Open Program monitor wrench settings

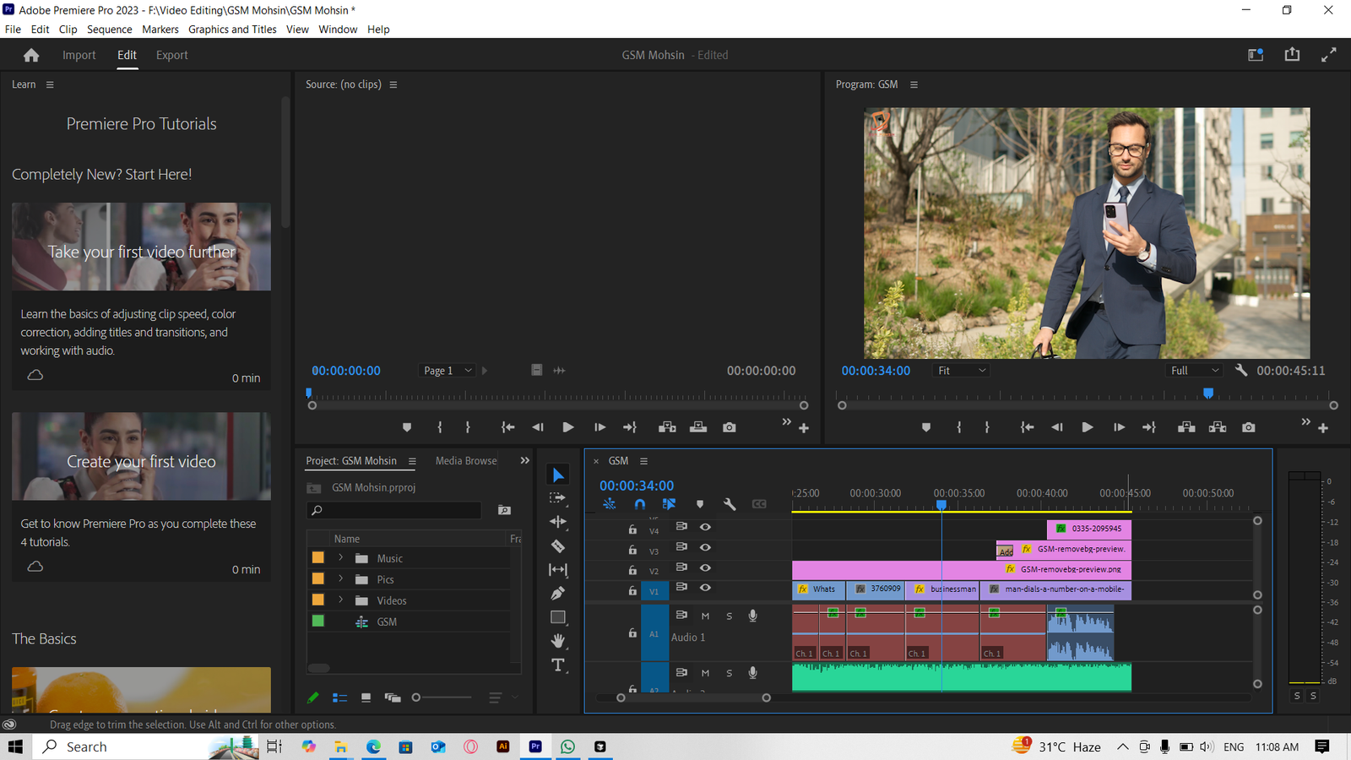[x=1241, y=371]
